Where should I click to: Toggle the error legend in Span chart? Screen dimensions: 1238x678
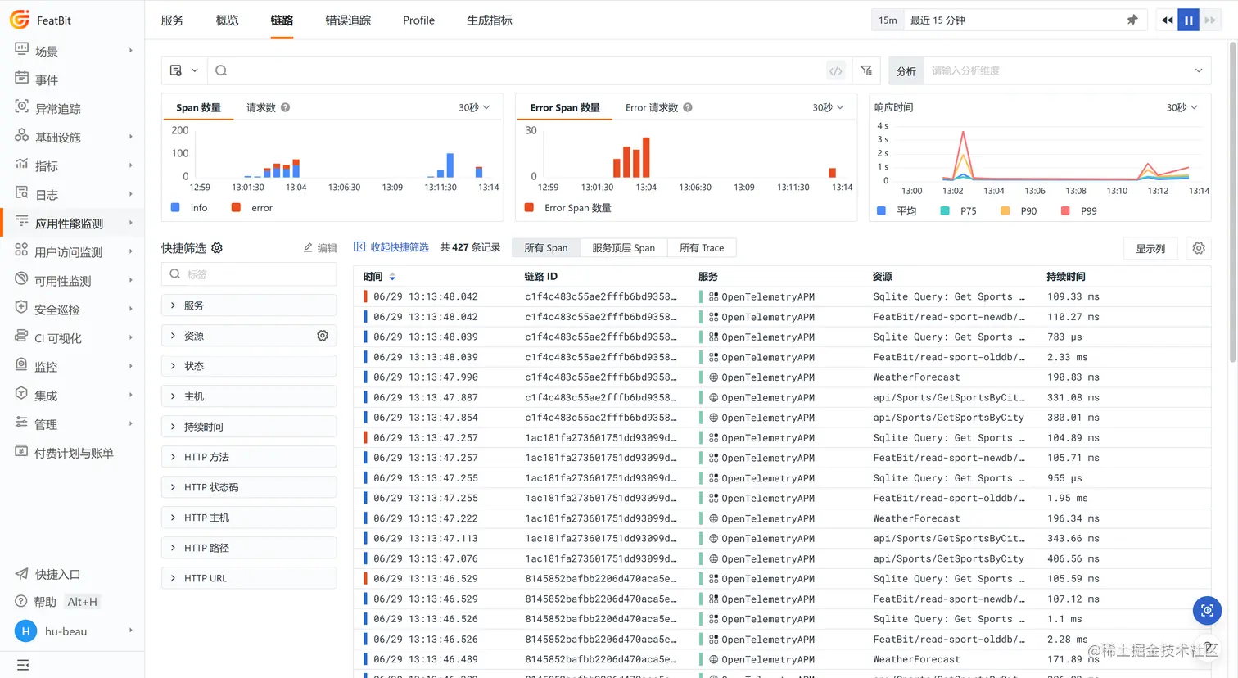coord(252,208)
